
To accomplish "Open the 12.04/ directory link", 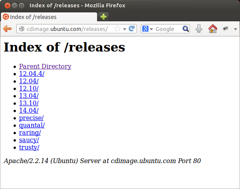I will [29, 81].
